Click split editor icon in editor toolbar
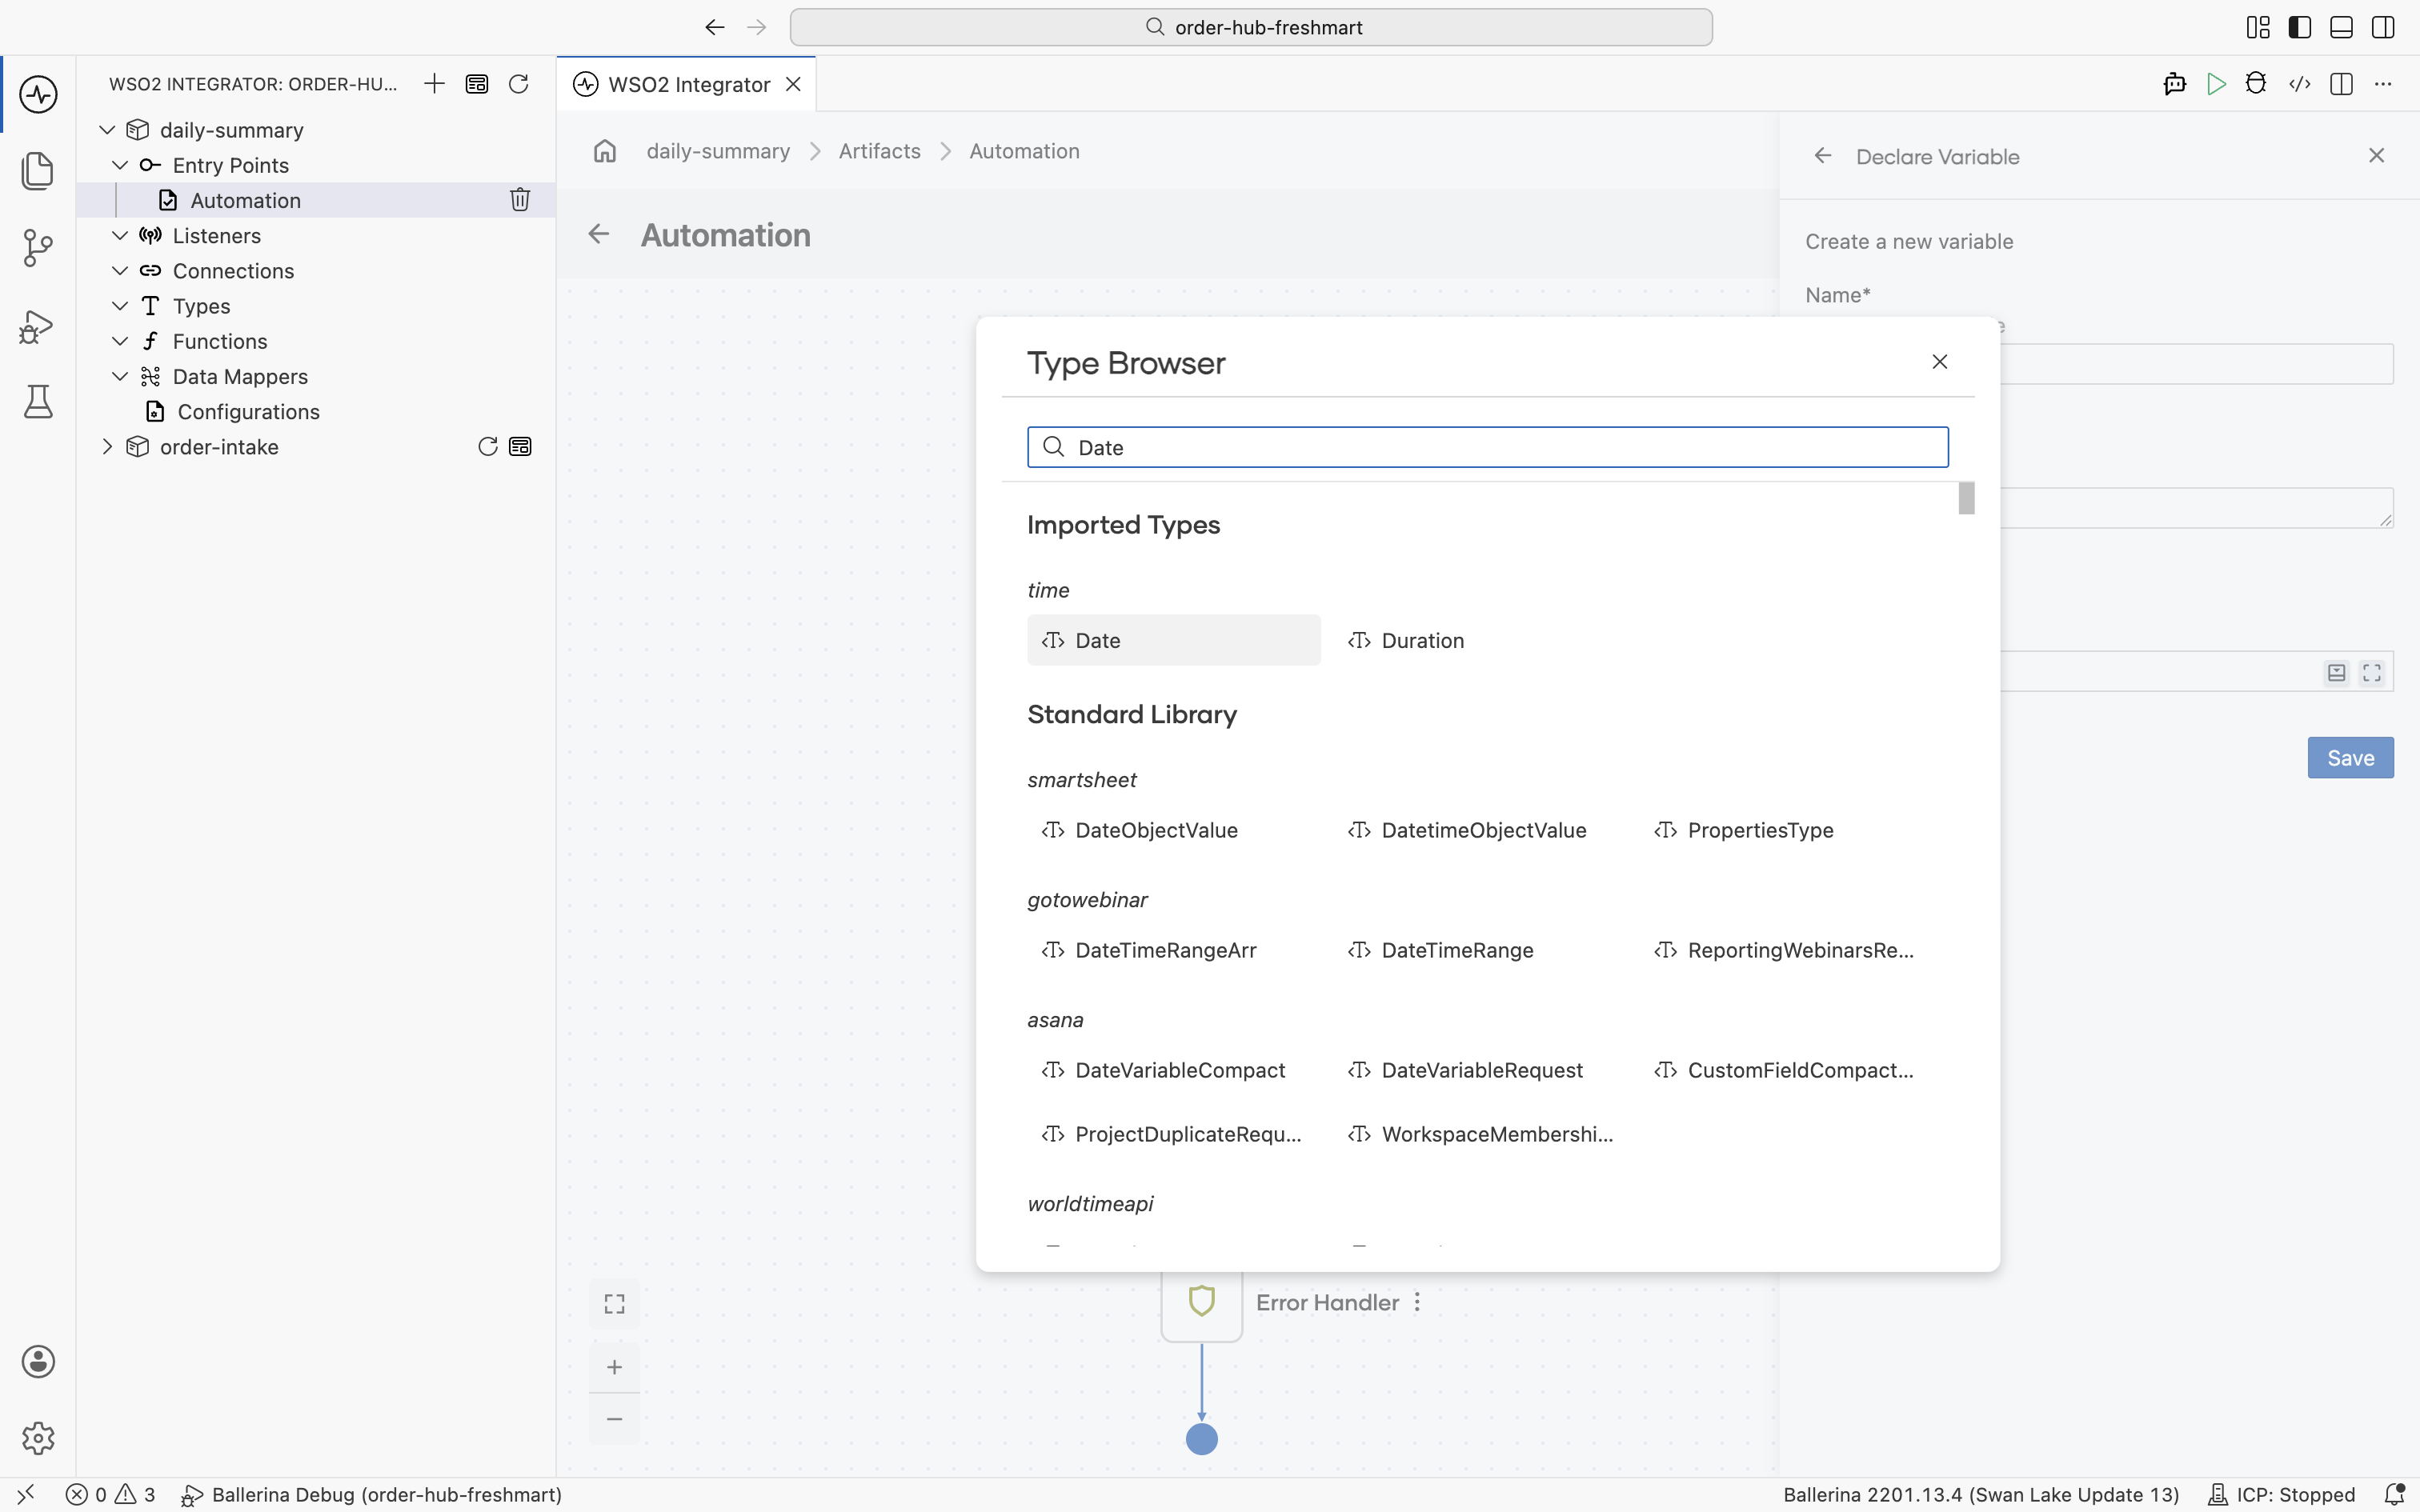The height and width of the screenshot is (1512, 2420). click(x=2341, y=84)
